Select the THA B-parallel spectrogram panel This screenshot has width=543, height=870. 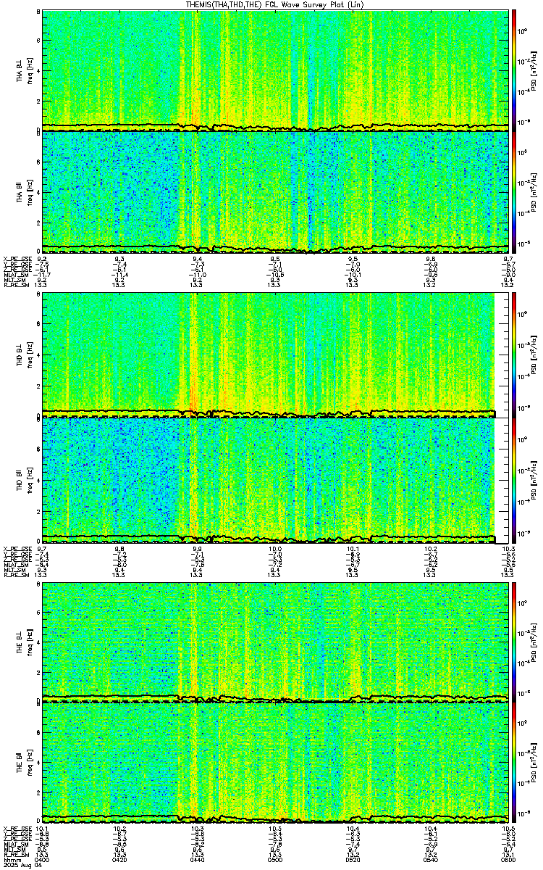point(275,191)
